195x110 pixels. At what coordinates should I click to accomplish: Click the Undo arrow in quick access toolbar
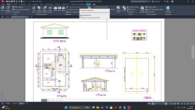click(24, 1)
